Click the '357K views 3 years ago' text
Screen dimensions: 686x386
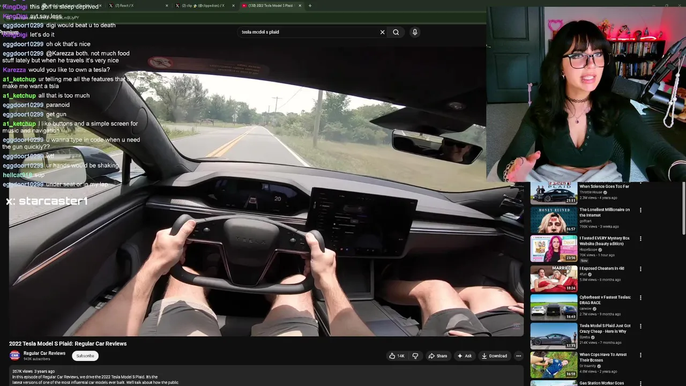[33, 372]
